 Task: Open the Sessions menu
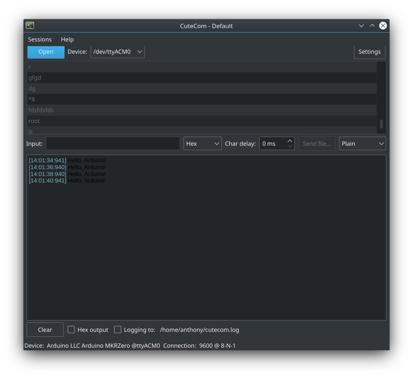(x=40, y=40)
